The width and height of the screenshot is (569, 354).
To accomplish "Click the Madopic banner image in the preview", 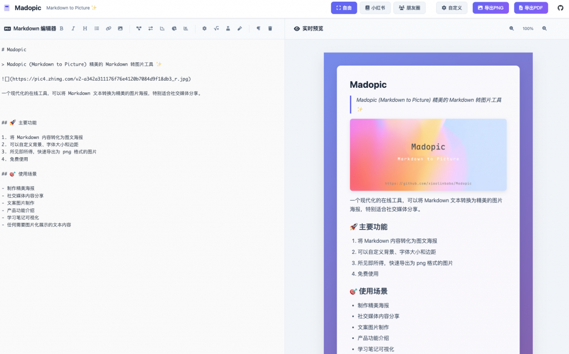I will pyautogui.click(x=428, y=154).
